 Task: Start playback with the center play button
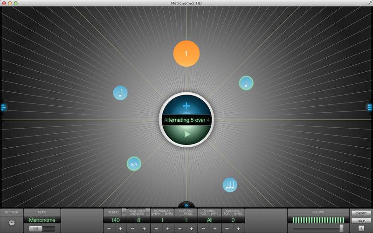(x=187, y=134)
